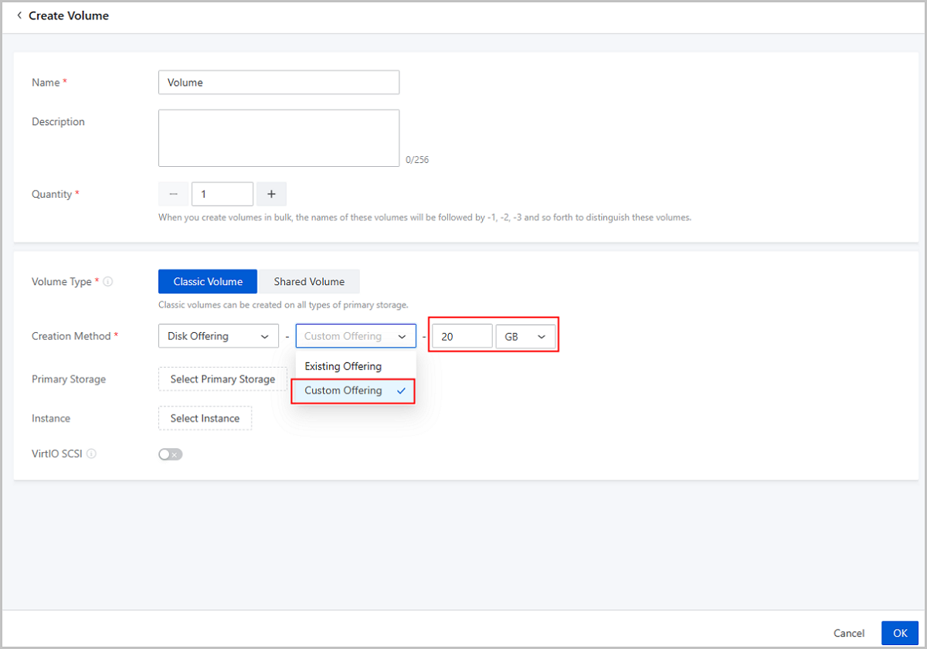
Task: Click the Select Primary Storage button
Action: [222, 379]
